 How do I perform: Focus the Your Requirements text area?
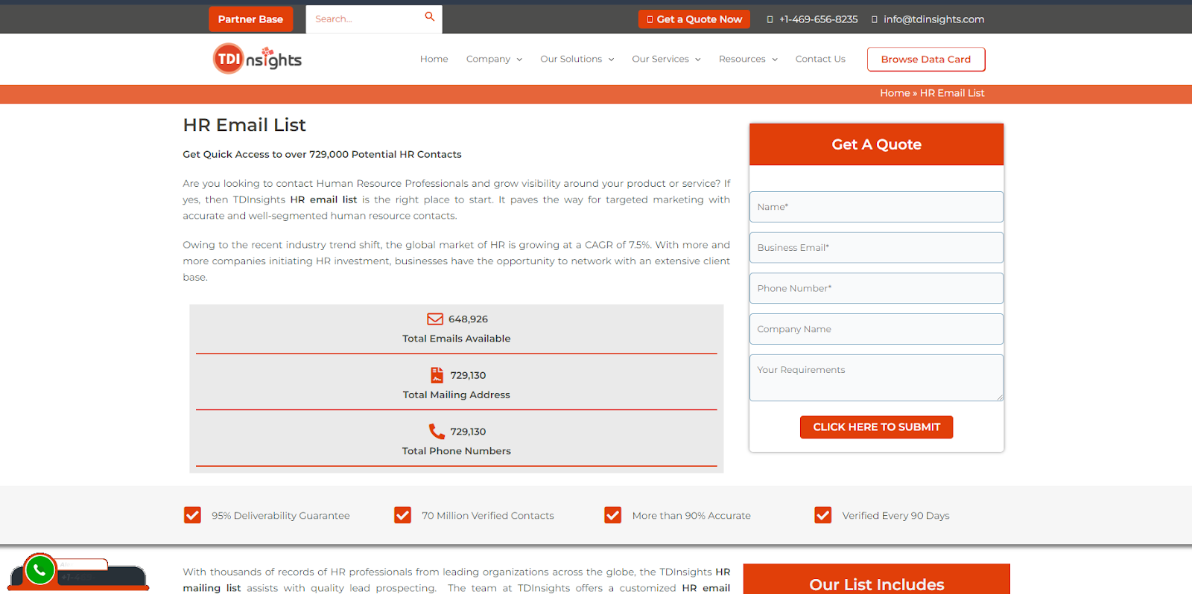pos(876,378)
